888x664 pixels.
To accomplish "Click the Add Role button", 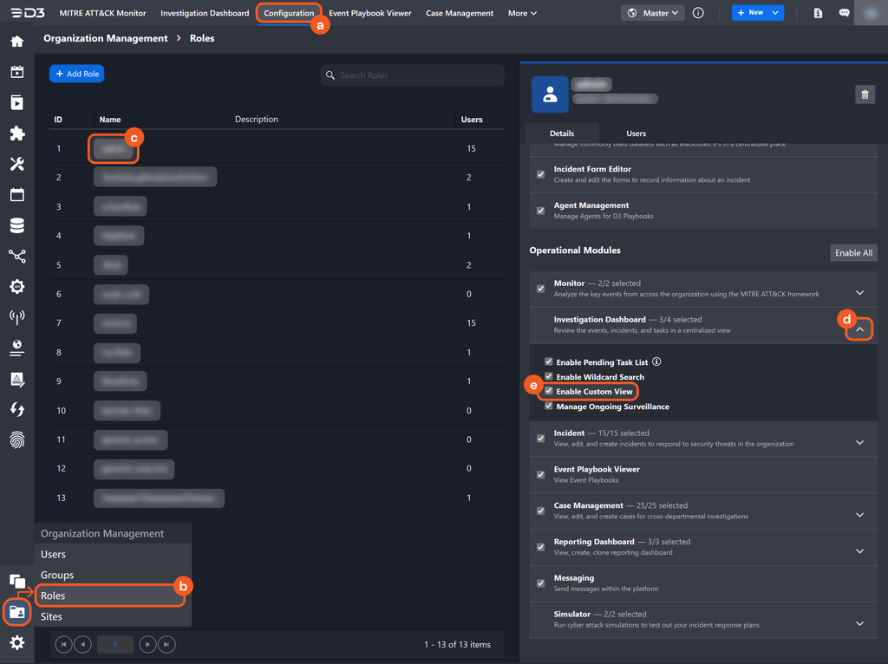I will (x=76, y=75).
